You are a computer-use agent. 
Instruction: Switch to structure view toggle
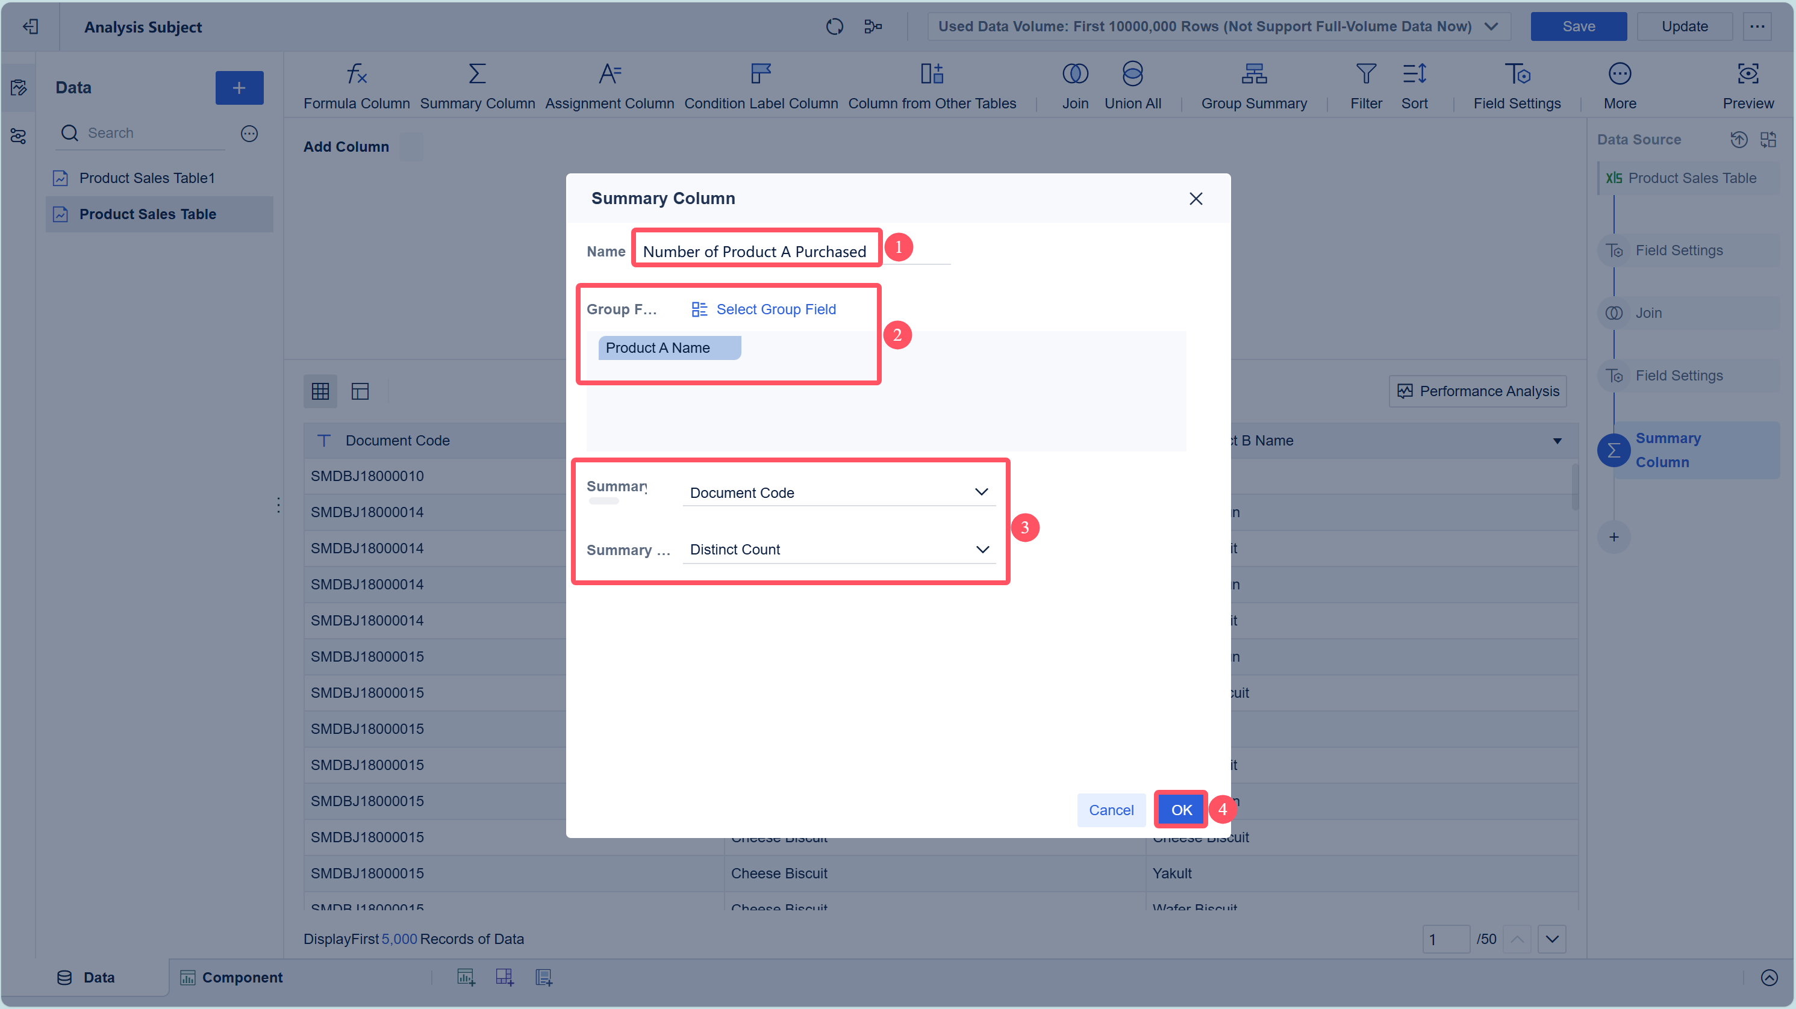(x=360, y=391)
